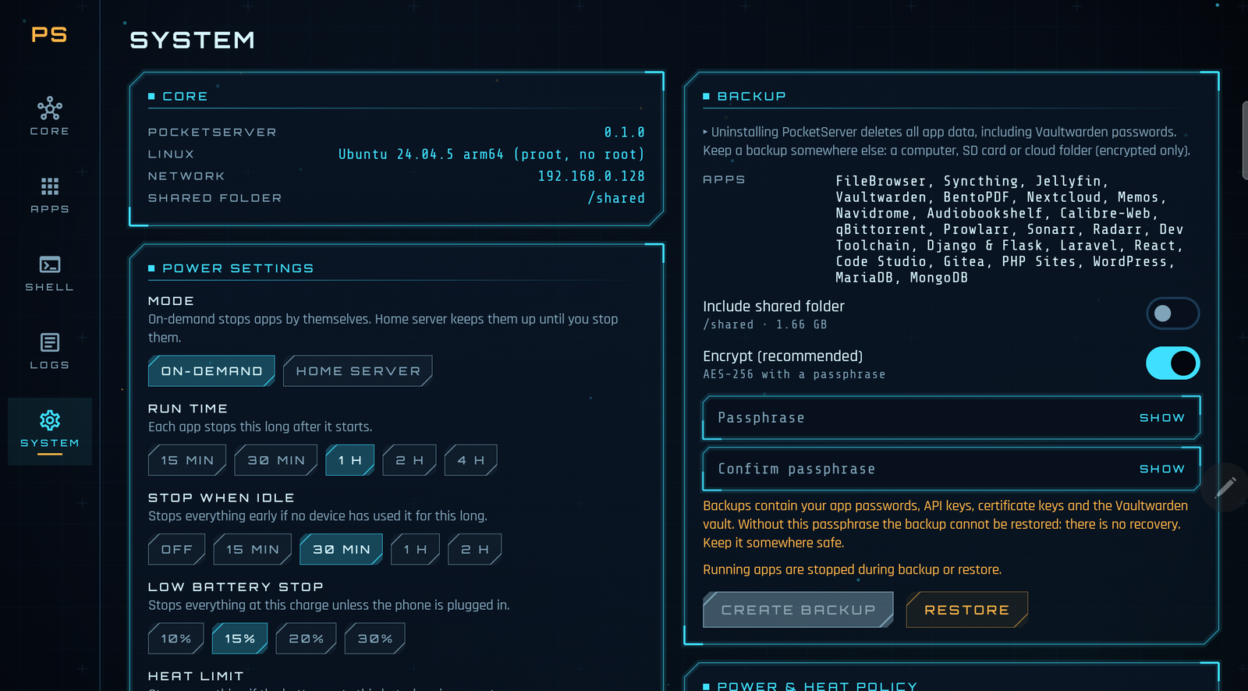Click the '/shared · 1.66 GB' size text

pos(765,324)
